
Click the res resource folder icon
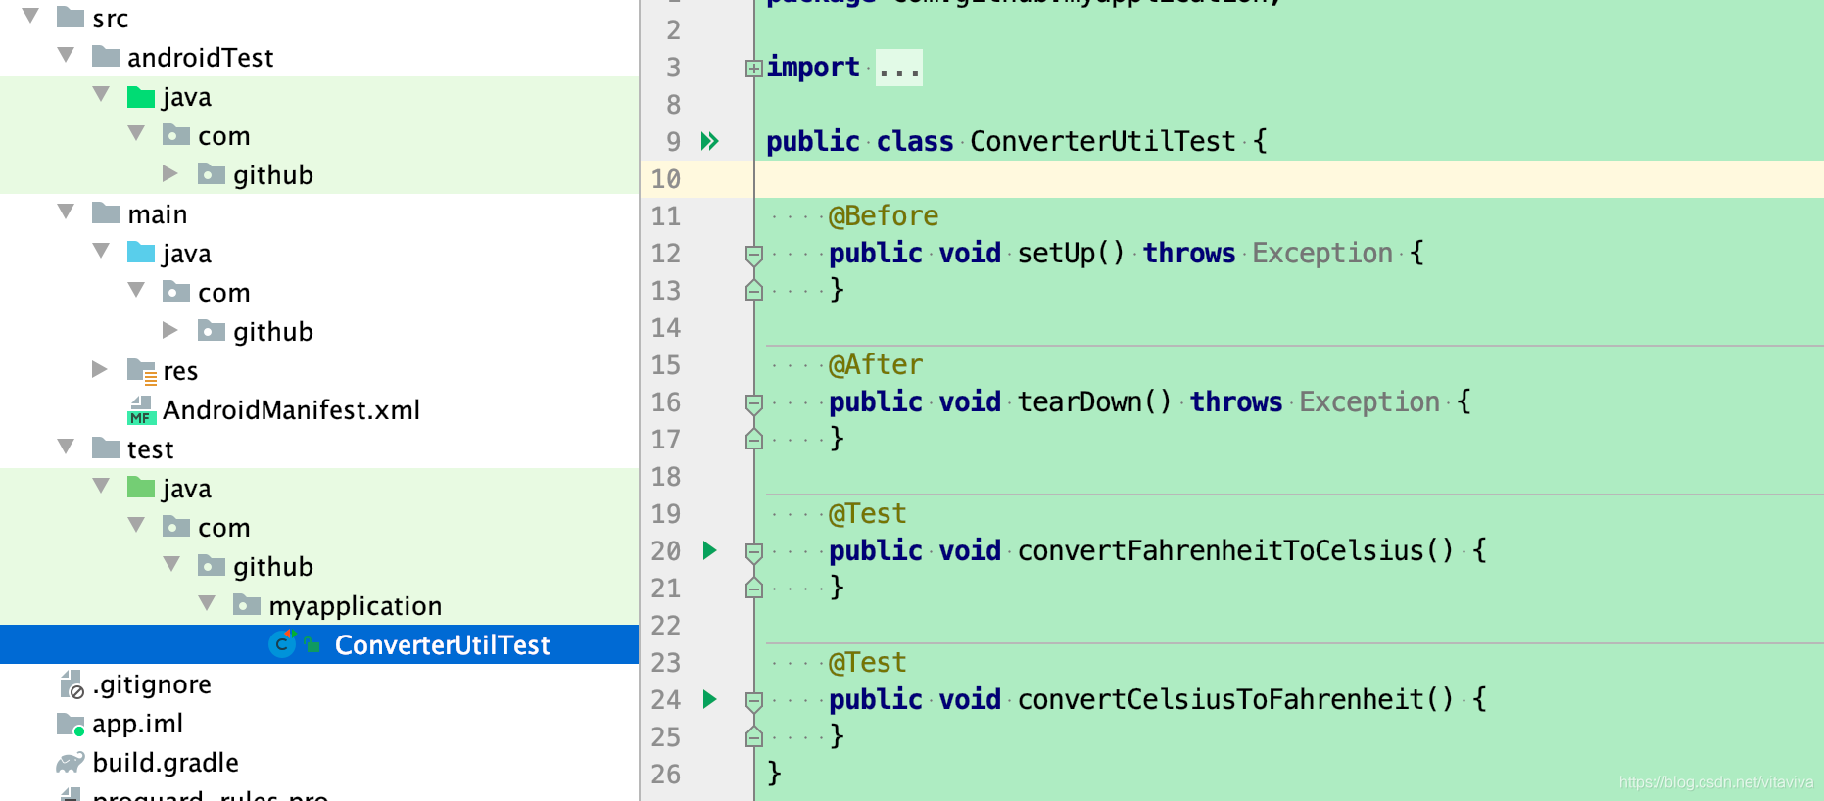pyautogui.click(x=142, y=370)
